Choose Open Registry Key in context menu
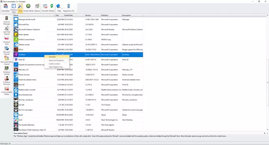The image size is (269, 145). pos(57,67)
